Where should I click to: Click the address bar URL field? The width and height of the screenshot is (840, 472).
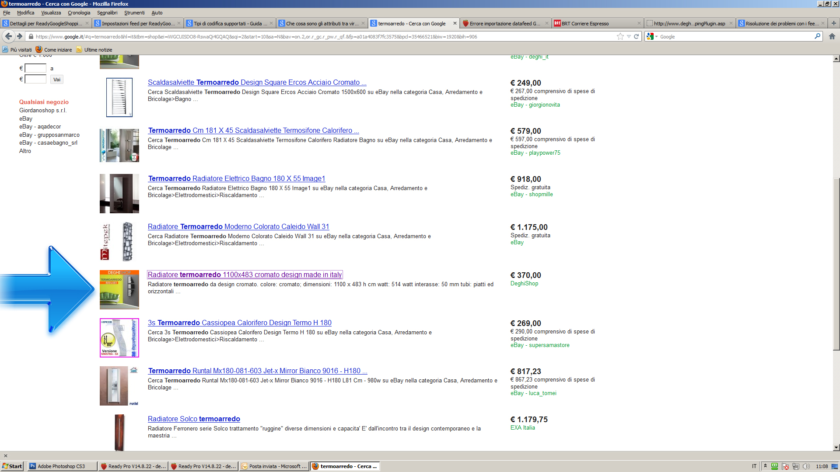[324, 37]
